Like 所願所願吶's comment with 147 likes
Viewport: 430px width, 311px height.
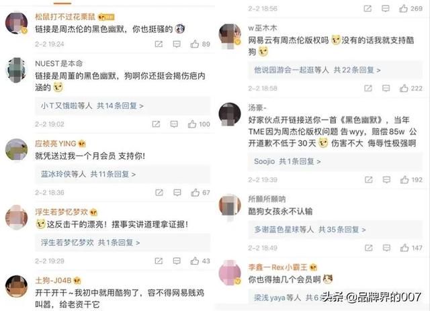click(x=411, y=248)
